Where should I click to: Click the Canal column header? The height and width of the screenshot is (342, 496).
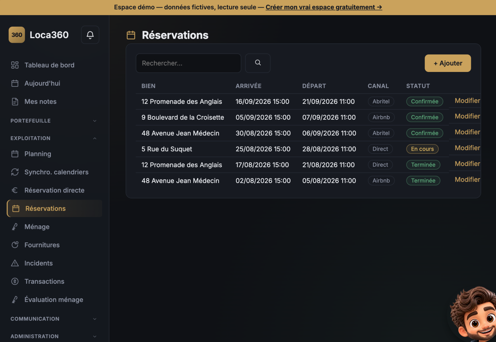click(378, 86)
